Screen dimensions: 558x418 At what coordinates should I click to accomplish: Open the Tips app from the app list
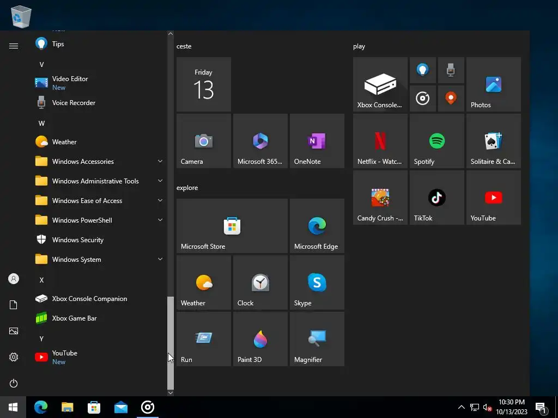point(100,44)
